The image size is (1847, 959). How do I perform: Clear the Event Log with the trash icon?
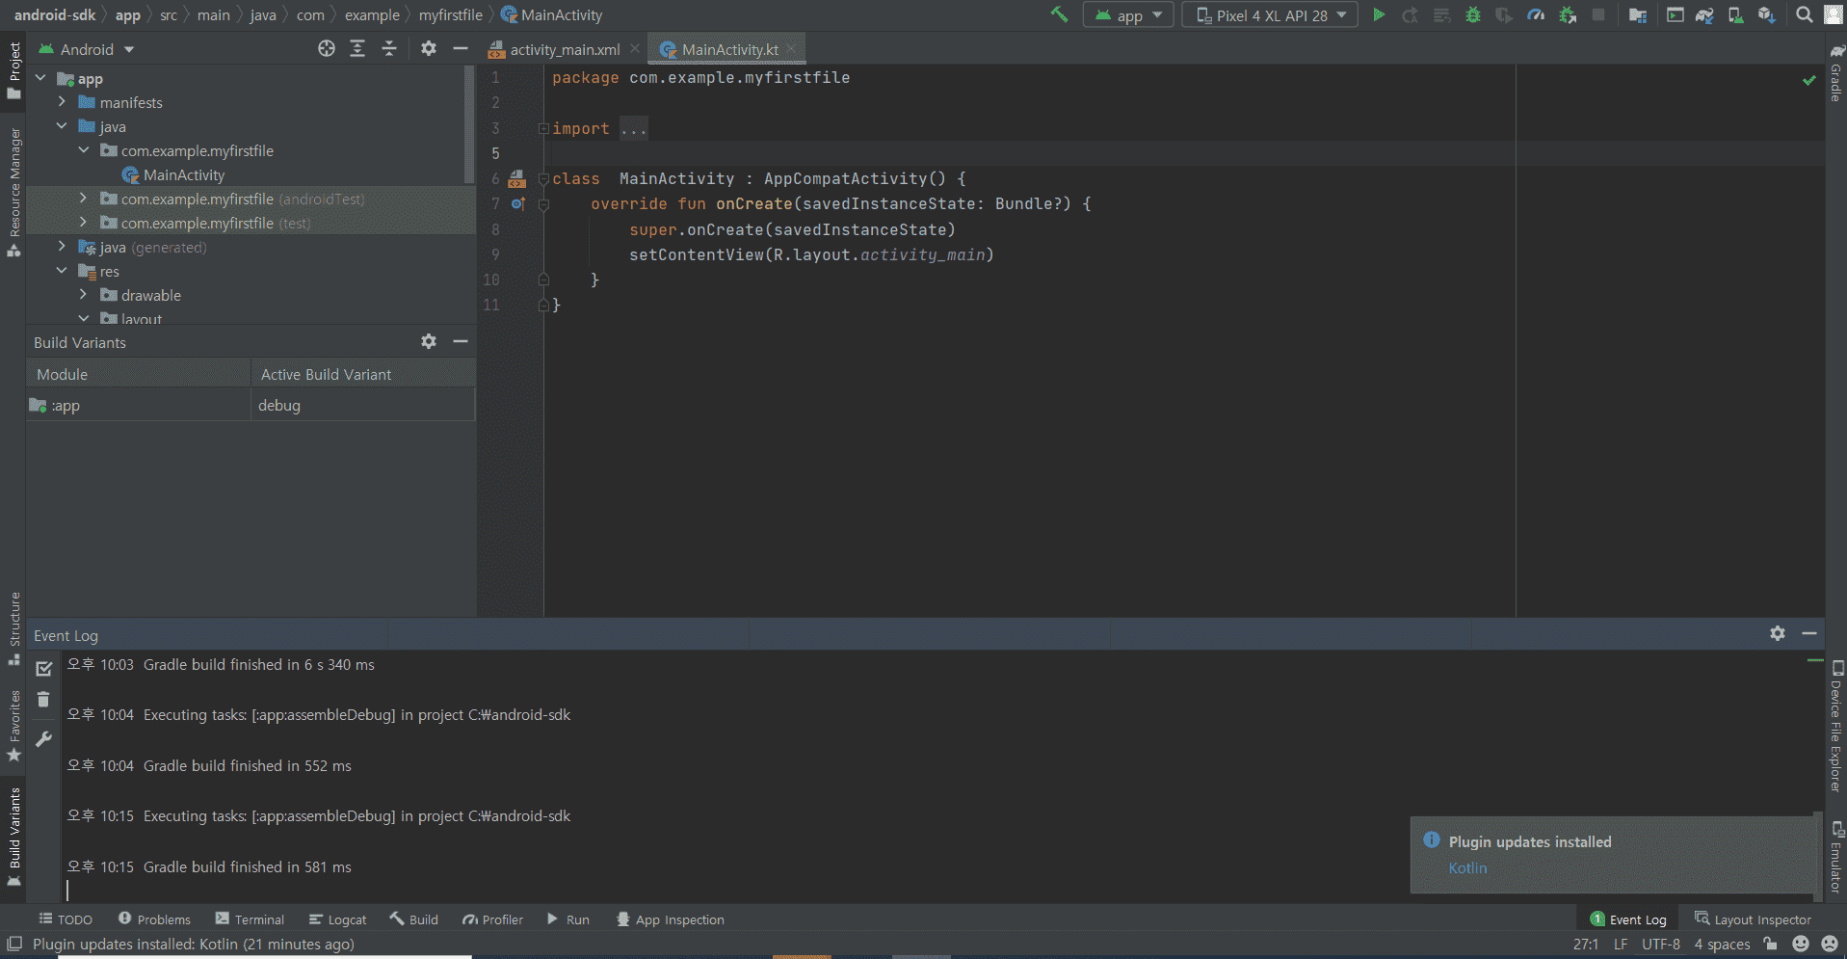pyautogui.click(x=43, y=700)
